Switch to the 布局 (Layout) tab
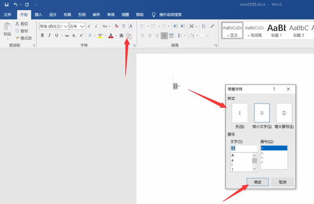 (x=67, y=15)
